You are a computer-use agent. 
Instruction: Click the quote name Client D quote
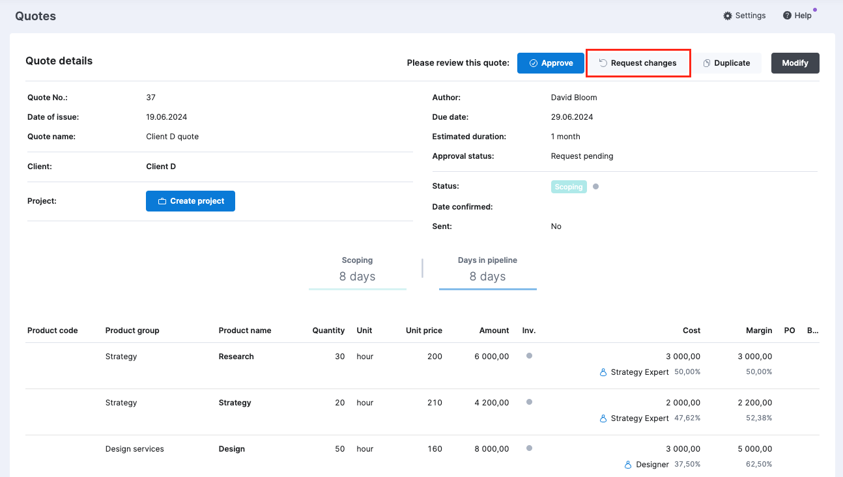pyautogui.click(x=173, y=137)
